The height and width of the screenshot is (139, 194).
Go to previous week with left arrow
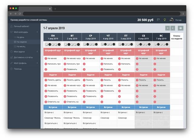pos(168,28)
